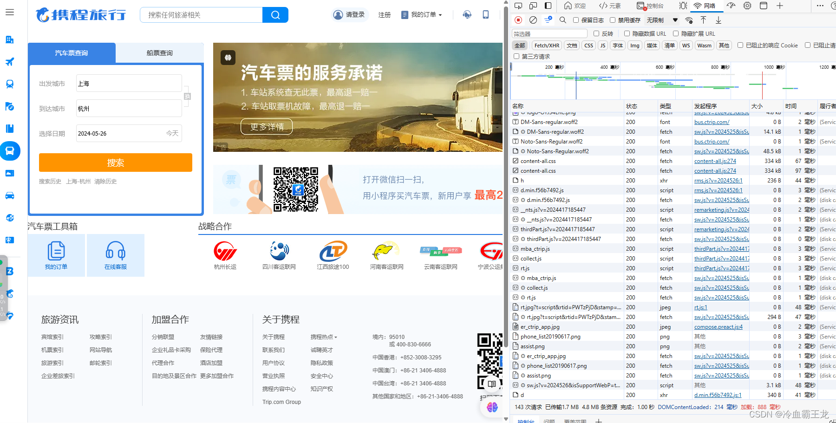Open My Orders toolbox icon
The height and width of the screenshot is (423, 836).
(56, 255)
